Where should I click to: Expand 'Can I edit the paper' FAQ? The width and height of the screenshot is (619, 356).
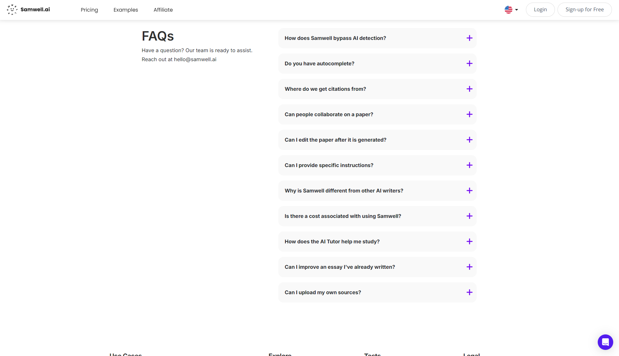pyautogui.click(x=335, y=140)
